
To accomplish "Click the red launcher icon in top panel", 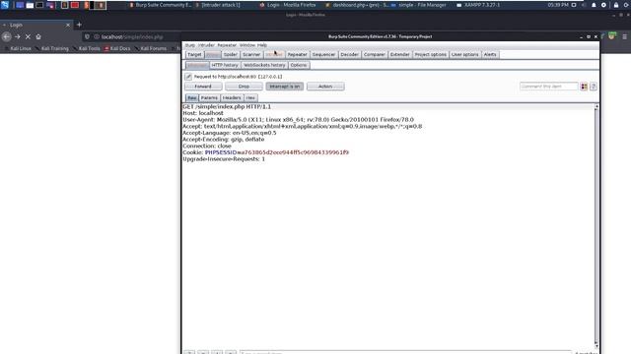I will (75, 5).
